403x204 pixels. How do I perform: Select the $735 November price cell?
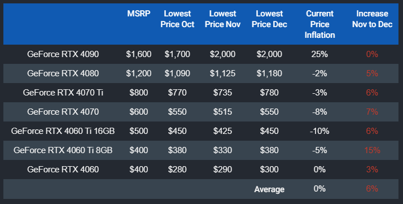pos(222,93)
